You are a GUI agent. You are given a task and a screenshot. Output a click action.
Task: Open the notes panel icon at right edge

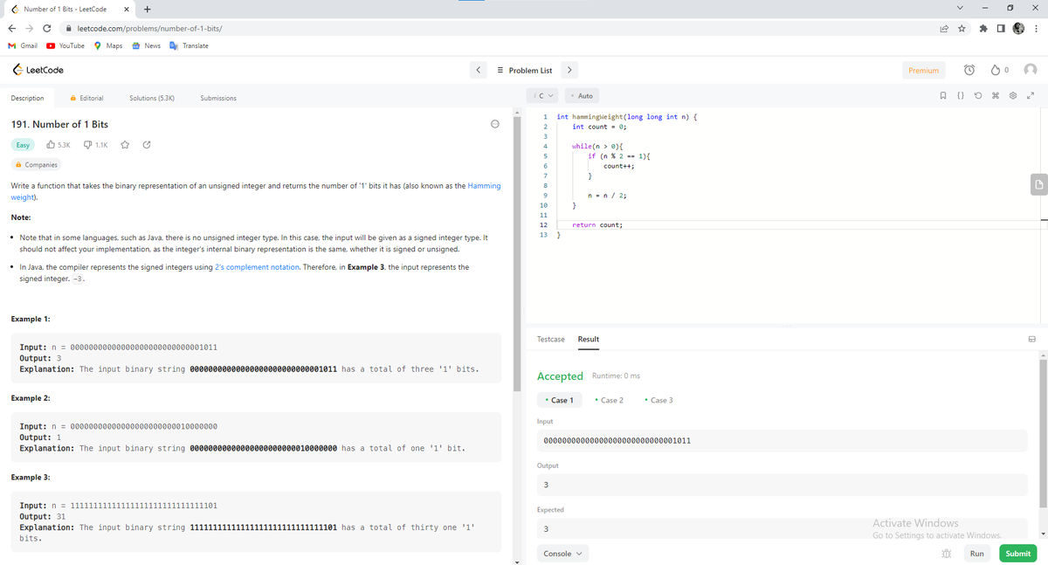pyautogui.click(x=1038, y=183)
